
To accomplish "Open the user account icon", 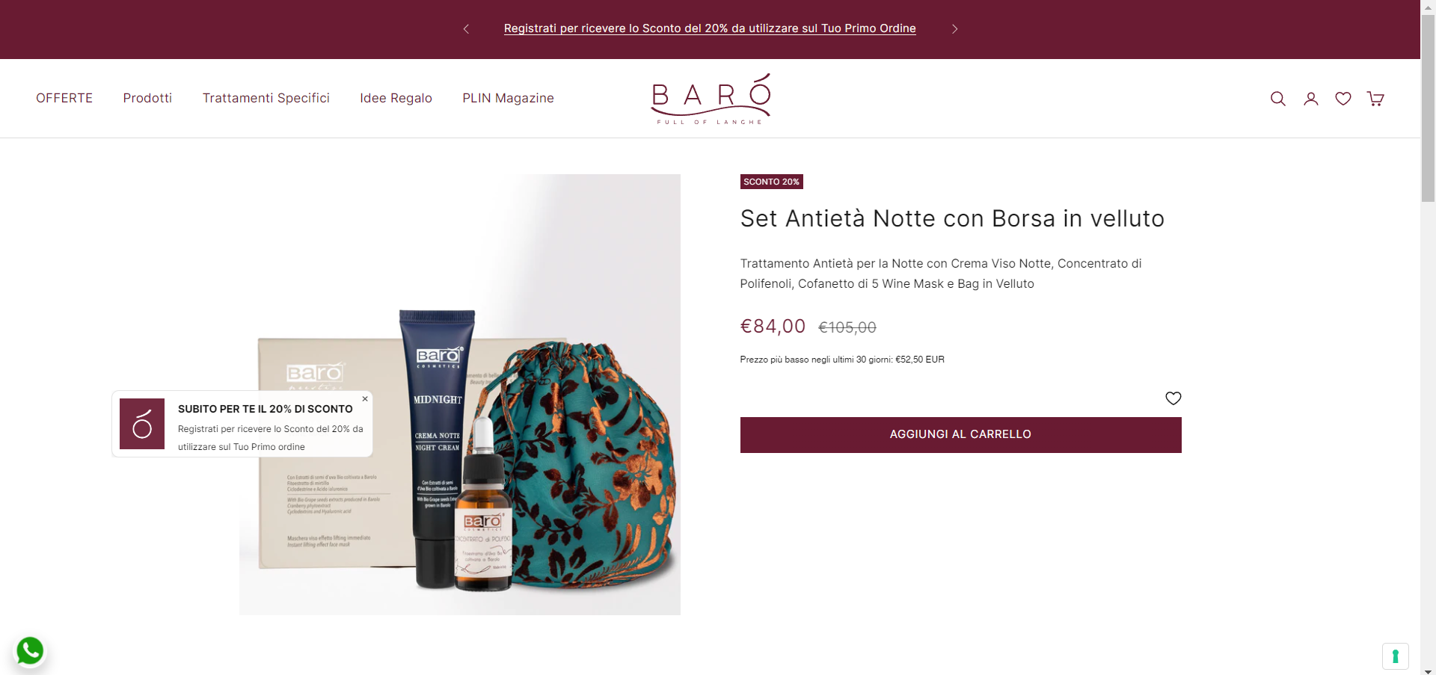I will point(1311,99).
